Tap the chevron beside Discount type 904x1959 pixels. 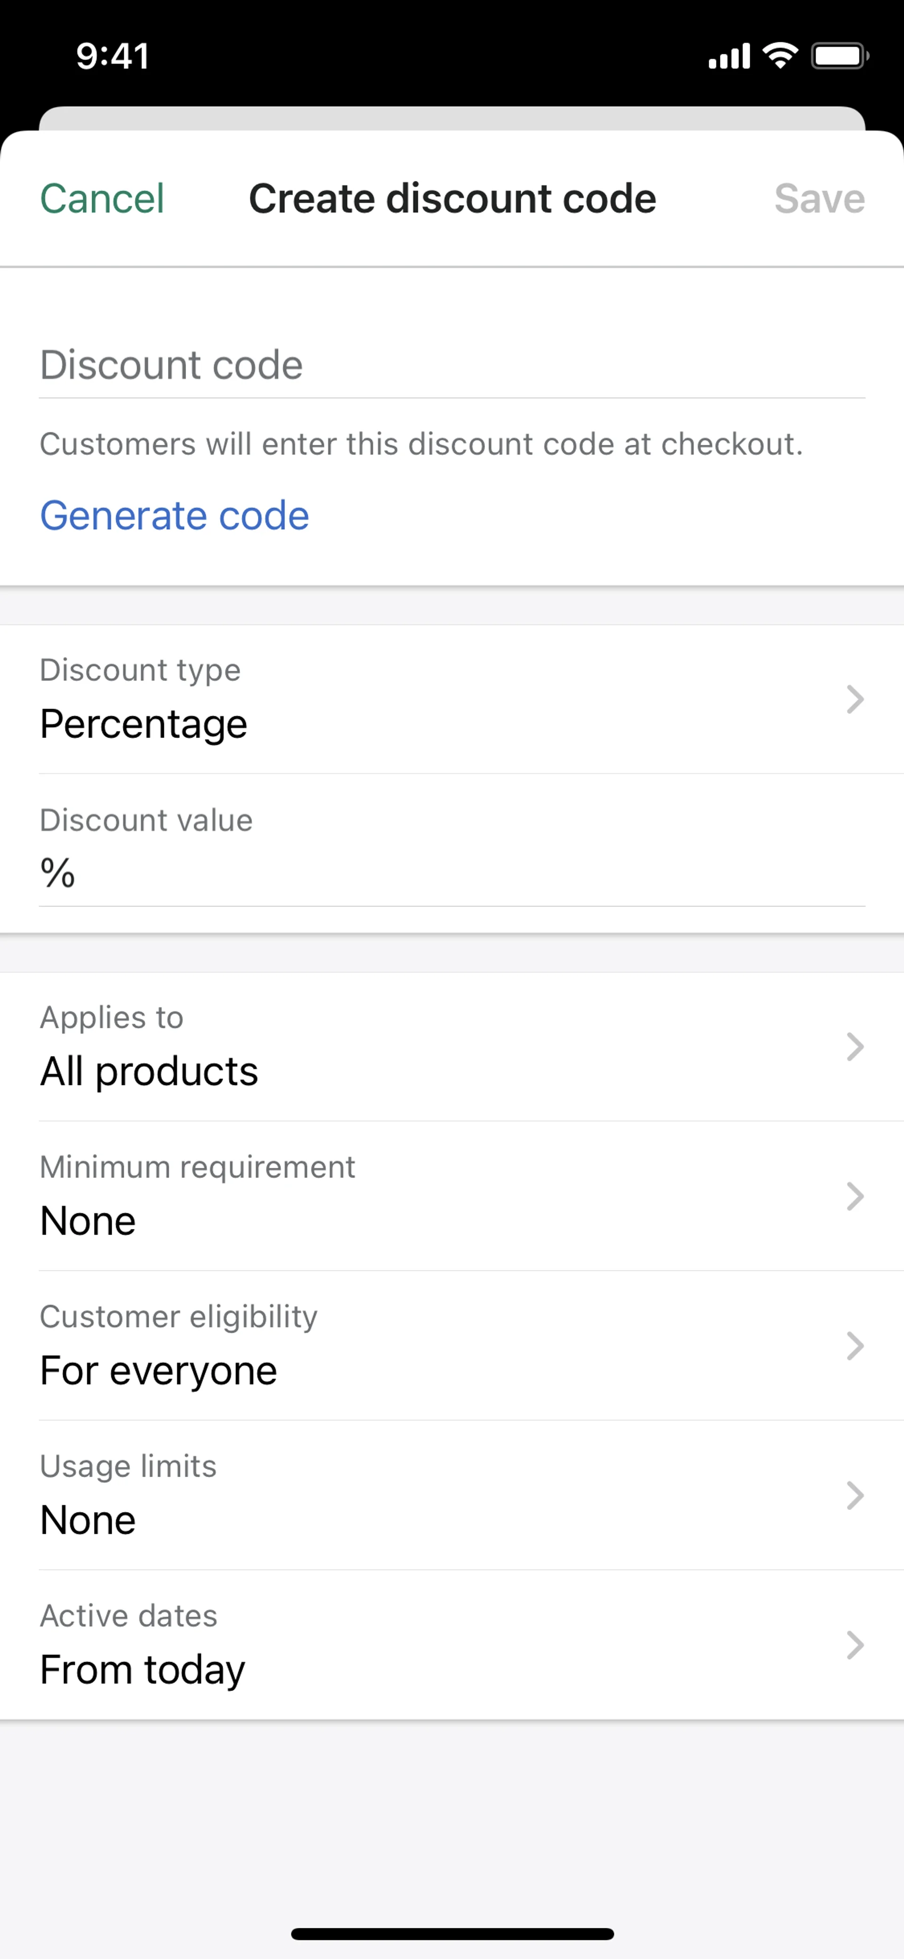click(x=855, y=700)
